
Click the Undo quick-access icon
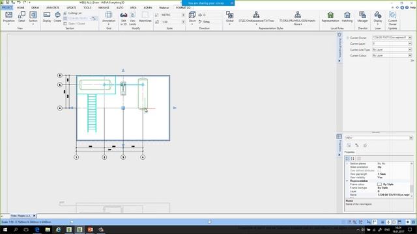point(19,2)
